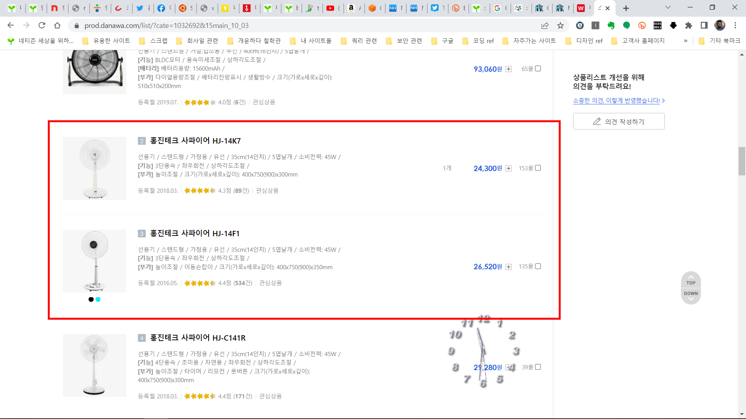Open the Bitly extension in the toolbar
The width and height of the screenshot is (746, 419).
[x=642, y=25]
